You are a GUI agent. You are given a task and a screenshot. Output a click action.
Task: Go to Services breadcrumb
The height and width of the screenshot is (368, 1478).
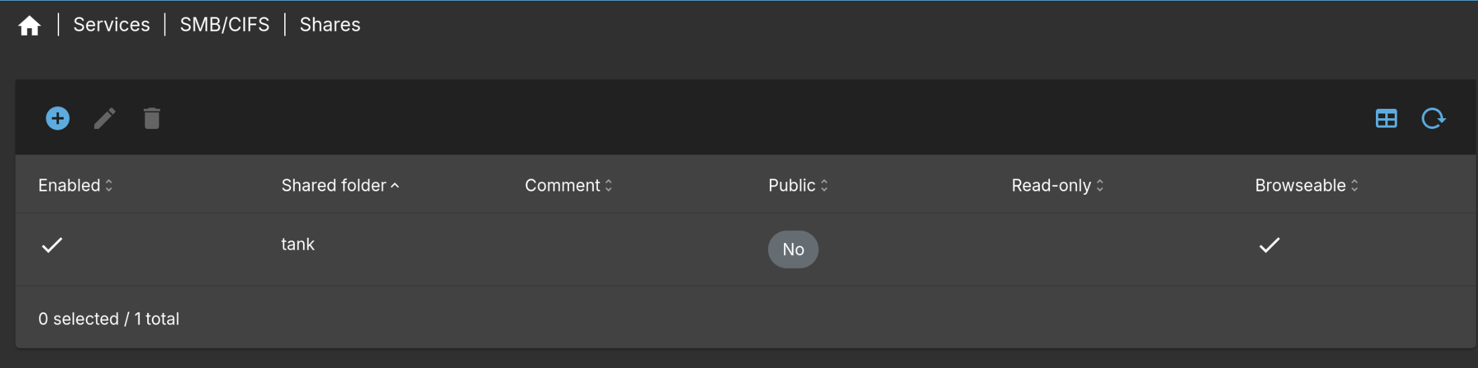112,25
